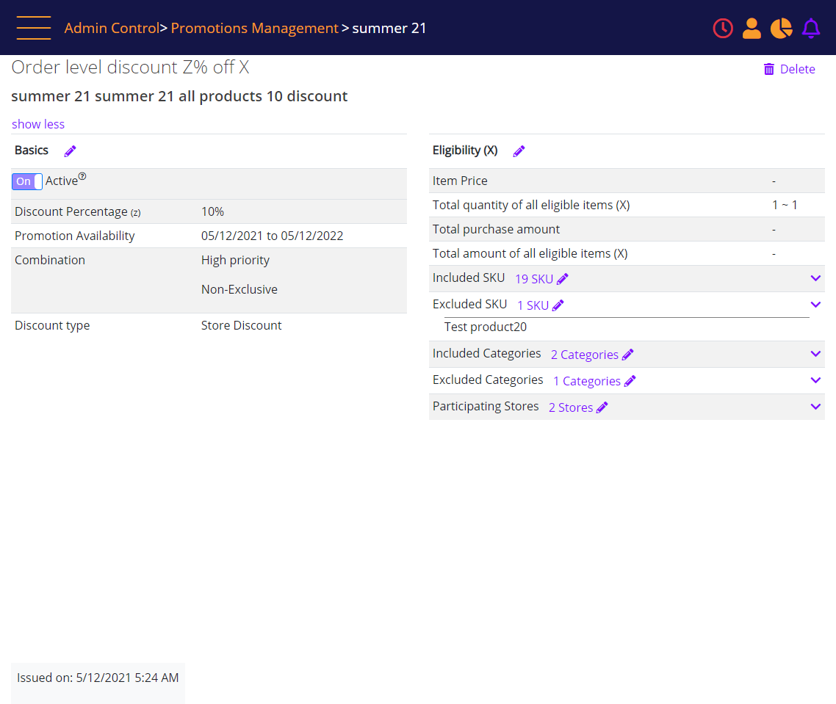
Task: Open the pie chart reports icon
Action: tap(781, 28)
